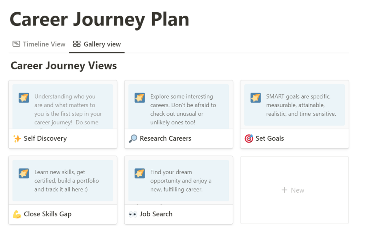Click the magnifying glass icon beside Research Careers
Screen dimensions: 365x233
click(x=133, y=138)
